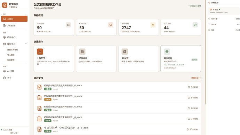240x135 pixels.
Task: Open 规则管理 submenu item
Action: [x=11, y=60]
